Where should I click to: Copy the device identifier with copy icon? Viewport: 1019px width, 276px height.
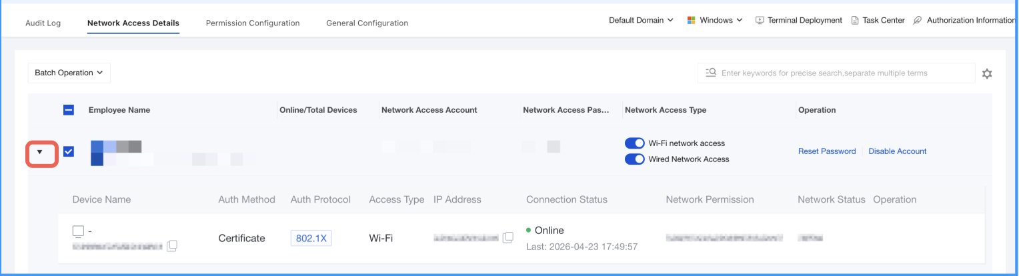172,246
